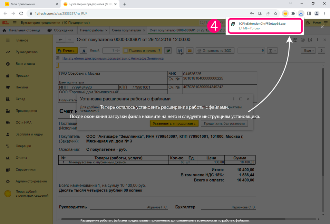Click top-right save diskette icon

[295, 40]
